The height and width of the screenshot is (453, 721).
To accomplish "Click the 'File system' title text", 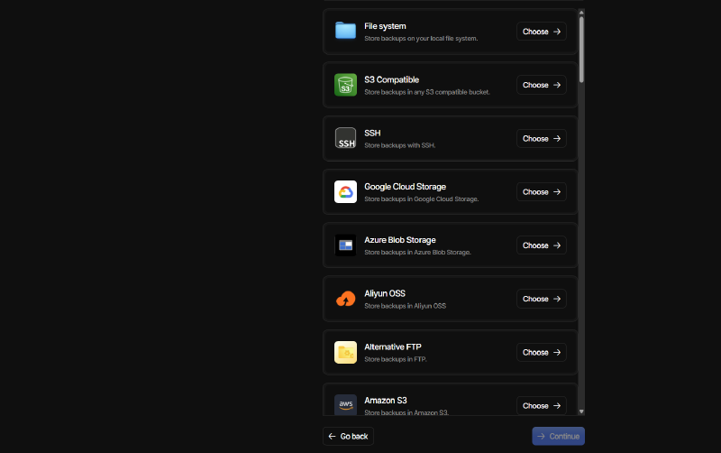I will coord(385,26).
